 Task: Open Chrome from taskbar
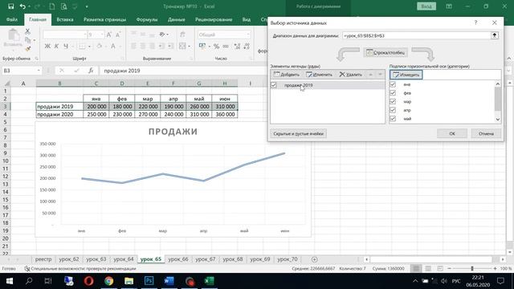click(109, 281)
